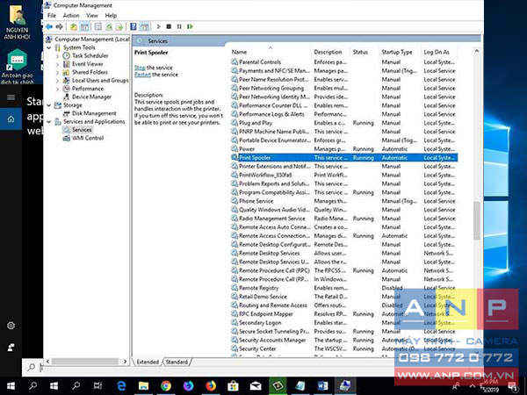The width and height of the screenshot is (527, 395).
Task: Expand the Task Scheduler node
Action: 57,56
